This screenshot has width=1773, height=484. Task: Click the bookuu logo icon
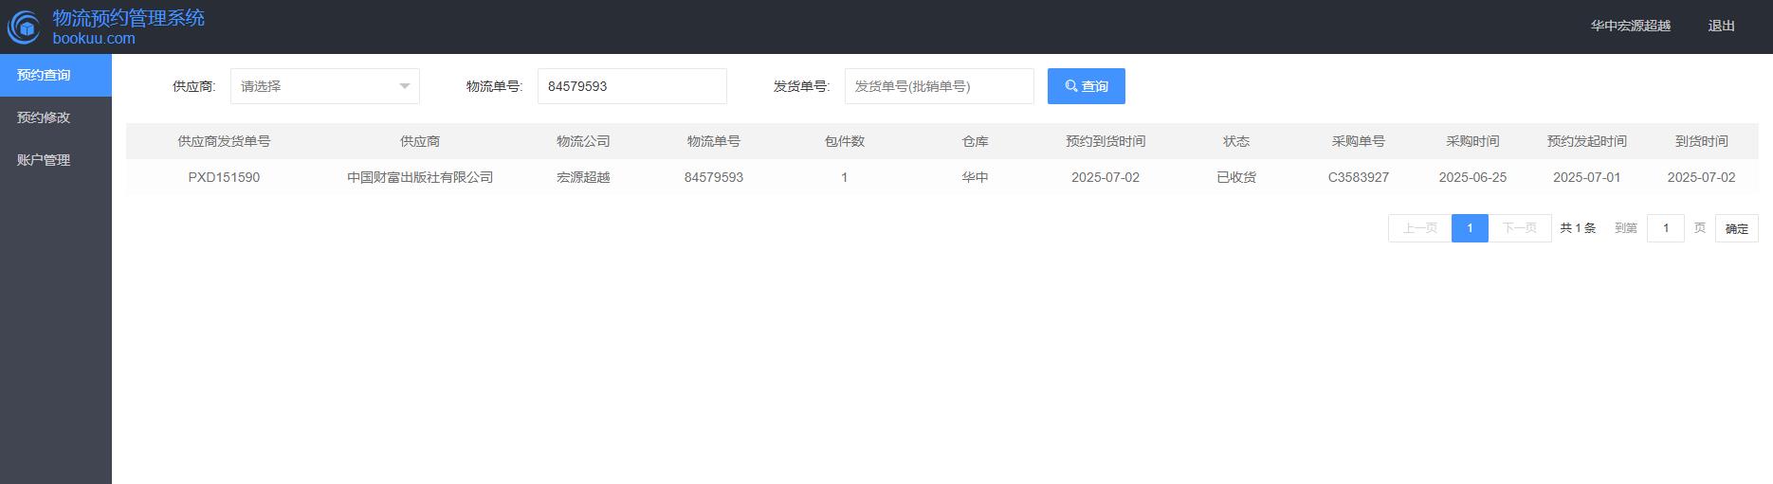(x=25, y=27)
